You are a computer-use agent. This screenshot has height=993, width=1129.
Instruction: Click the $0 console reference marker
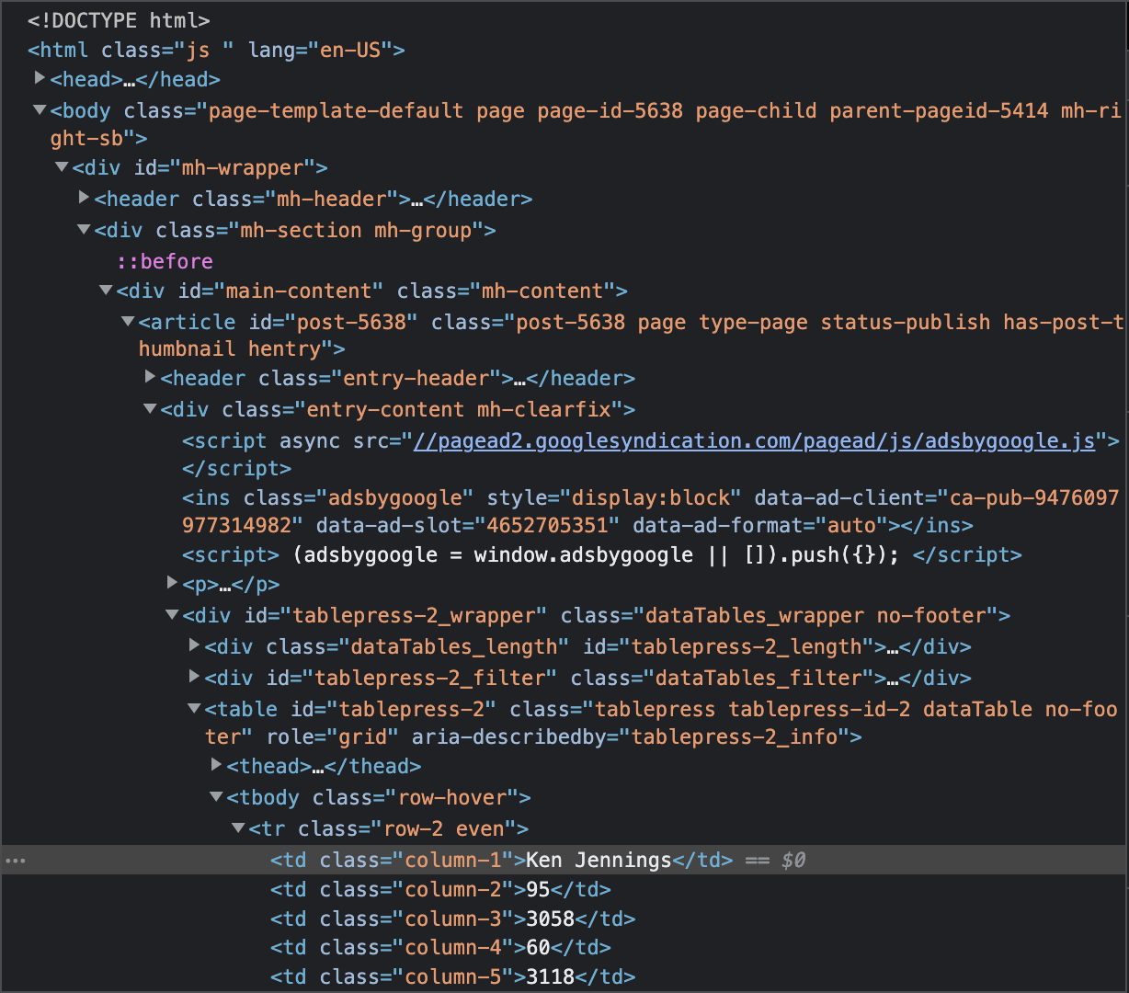pyautogui.click(x=793, y=860)
